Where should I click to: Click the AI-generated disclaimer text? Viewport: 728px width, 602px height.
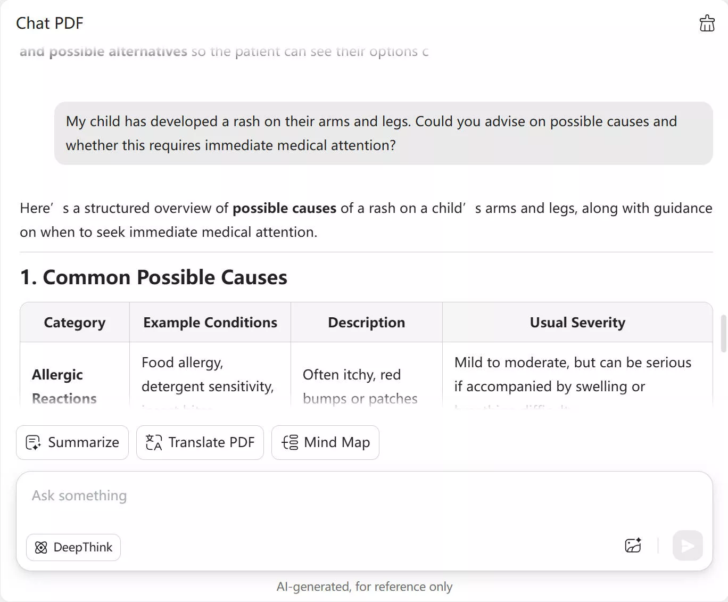[x=365, y=586]
